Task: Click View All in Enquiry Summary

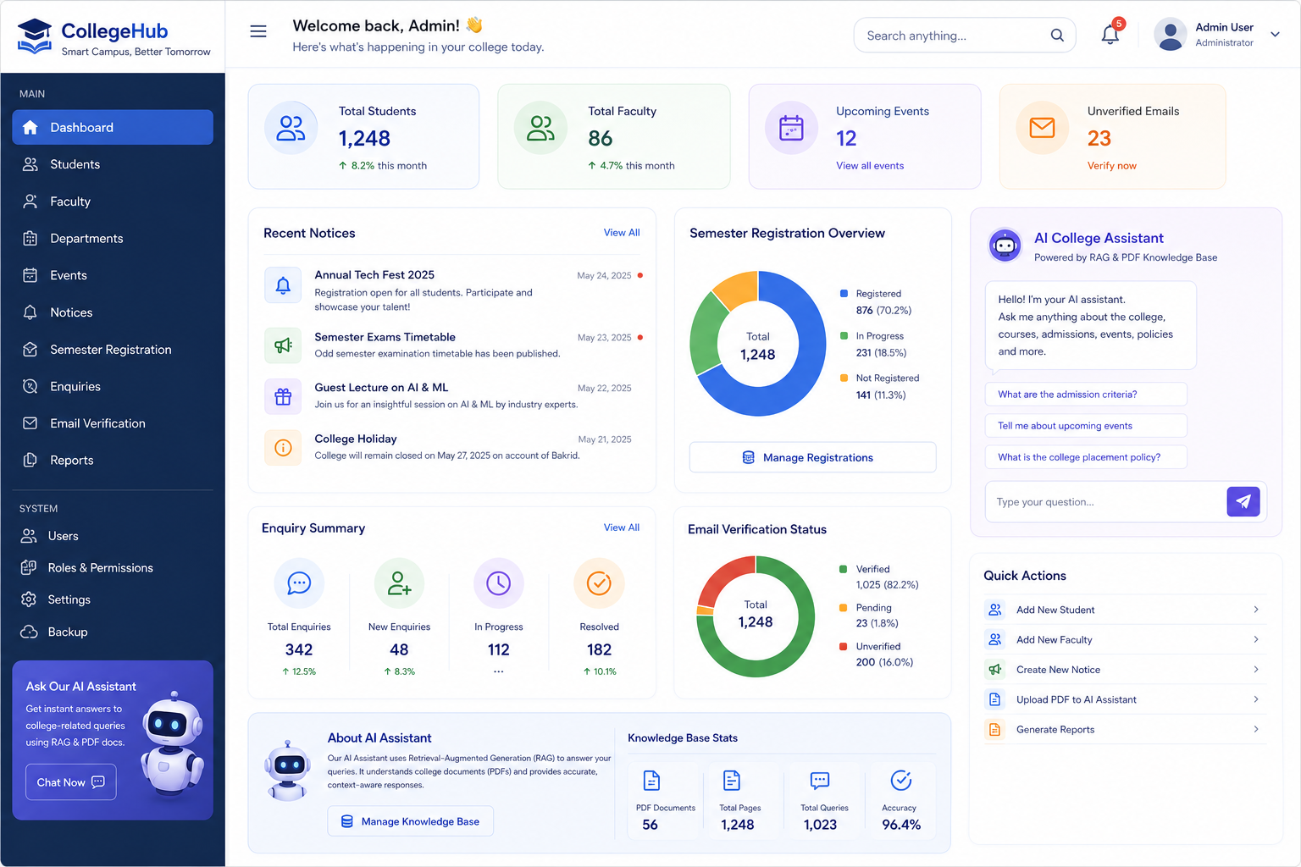Action: tap(622, 527)
